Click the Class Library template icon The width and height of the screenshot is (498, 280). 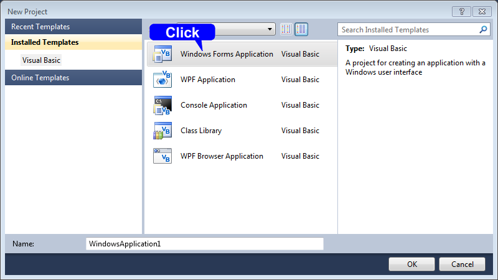point(162,131)
